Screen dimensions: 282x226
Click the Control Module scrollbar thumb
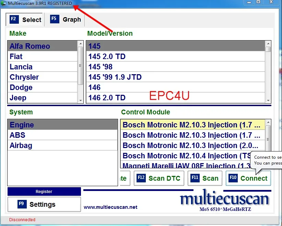[x=268, y=138]
